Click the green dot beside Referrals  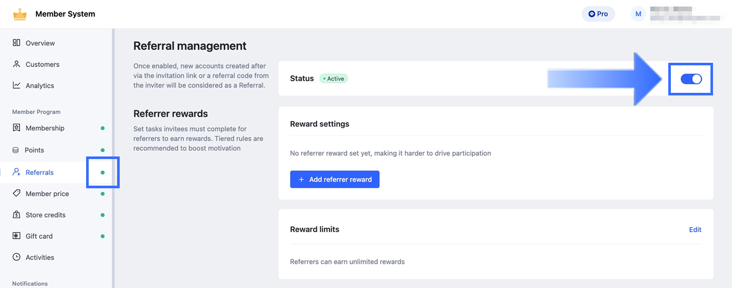[x=102, y=172]
